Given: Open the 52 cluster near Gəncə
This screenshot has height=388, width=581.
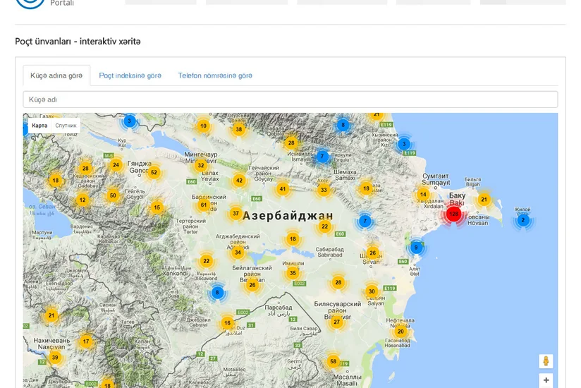Looking at the screenshot, I should pyautogui.click(x=154, y=172).
